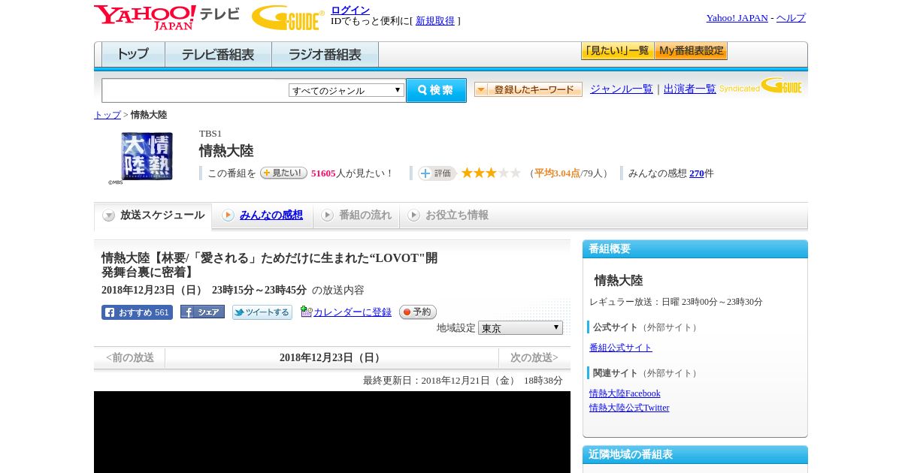Click the トップ breadcrumb link

[107, 115]
